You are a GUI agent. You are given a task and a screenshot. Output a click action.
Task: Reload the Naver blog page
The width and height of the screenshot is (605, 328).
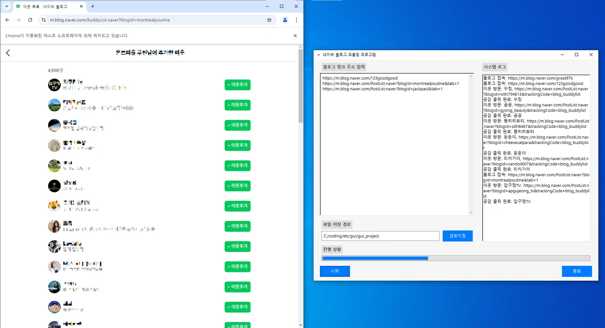point(30,20)
